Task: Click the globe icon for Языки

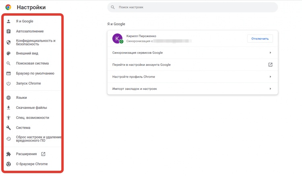Action: click(8, 98)
